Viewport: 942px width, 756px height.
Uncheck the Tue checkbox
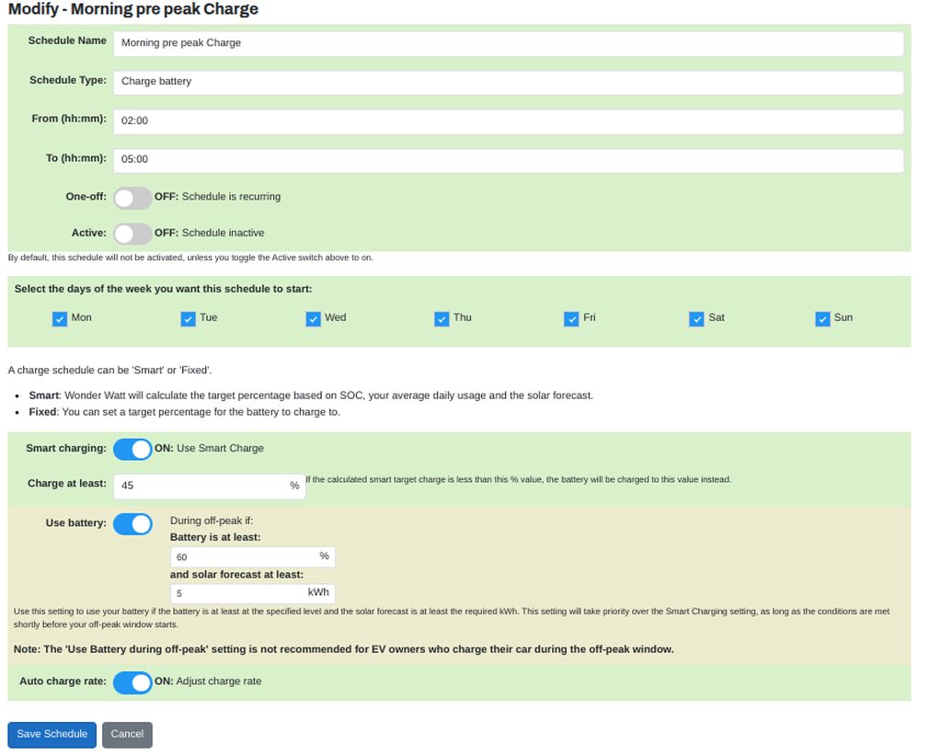pos(189,319)
